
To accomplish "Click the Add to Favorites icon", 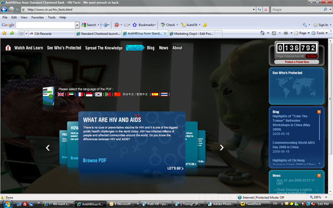I will [x=12, y=33].
